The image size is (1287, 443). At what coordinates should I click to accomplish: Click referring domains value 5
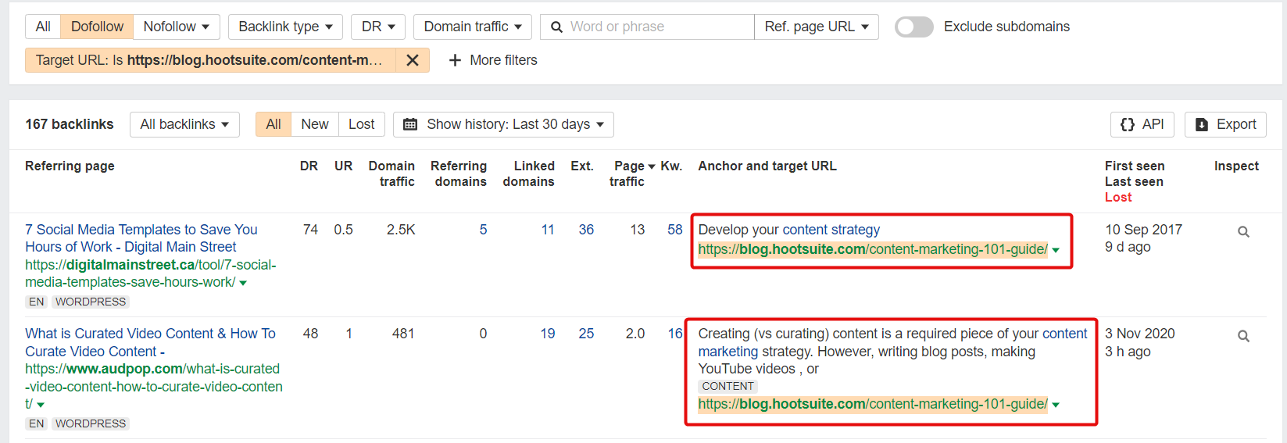483,230
